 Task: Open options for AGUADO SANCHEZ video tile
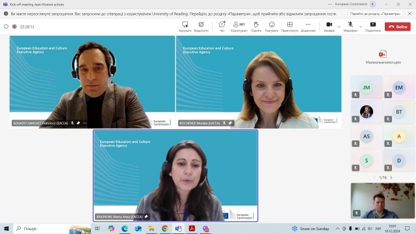[x=84, y=123]
